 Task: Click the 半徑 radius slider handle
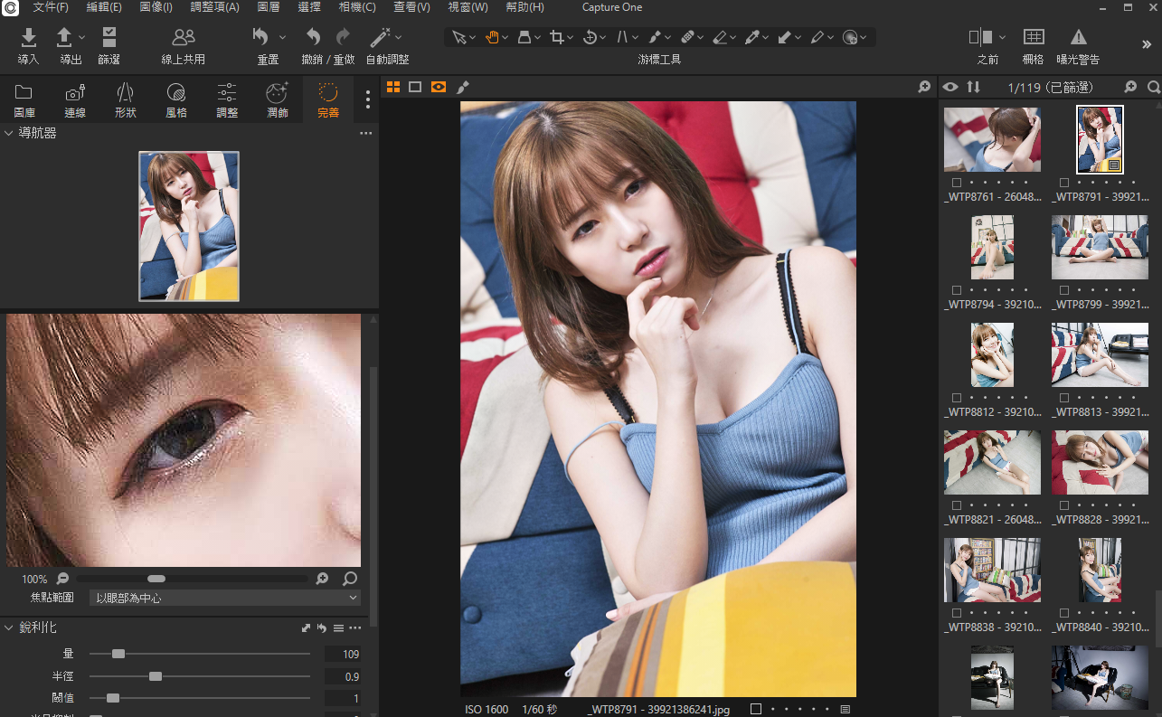[x=156, y=676]
